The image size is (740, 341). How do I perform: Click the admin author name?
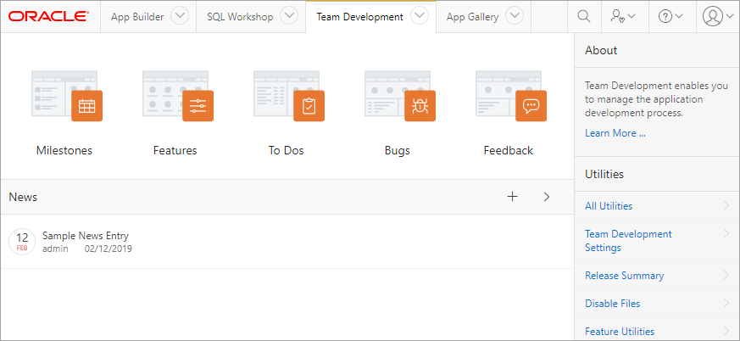coord(55,249)
